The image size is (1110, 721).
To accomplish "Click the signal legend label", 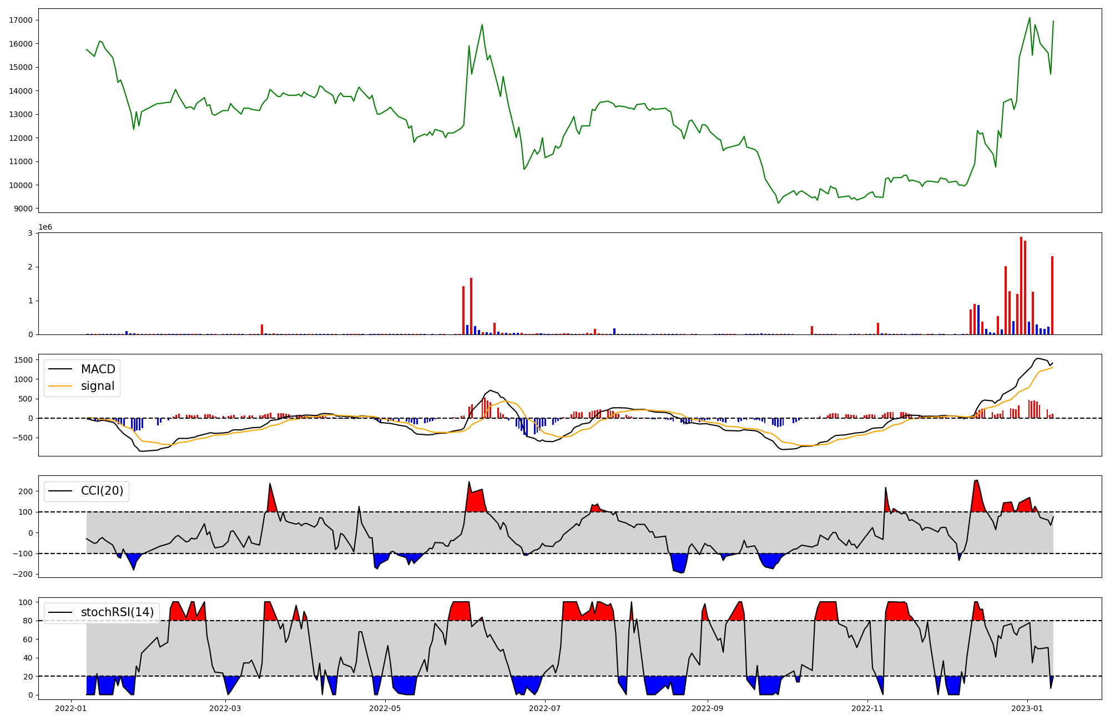I will coord(98,386).
